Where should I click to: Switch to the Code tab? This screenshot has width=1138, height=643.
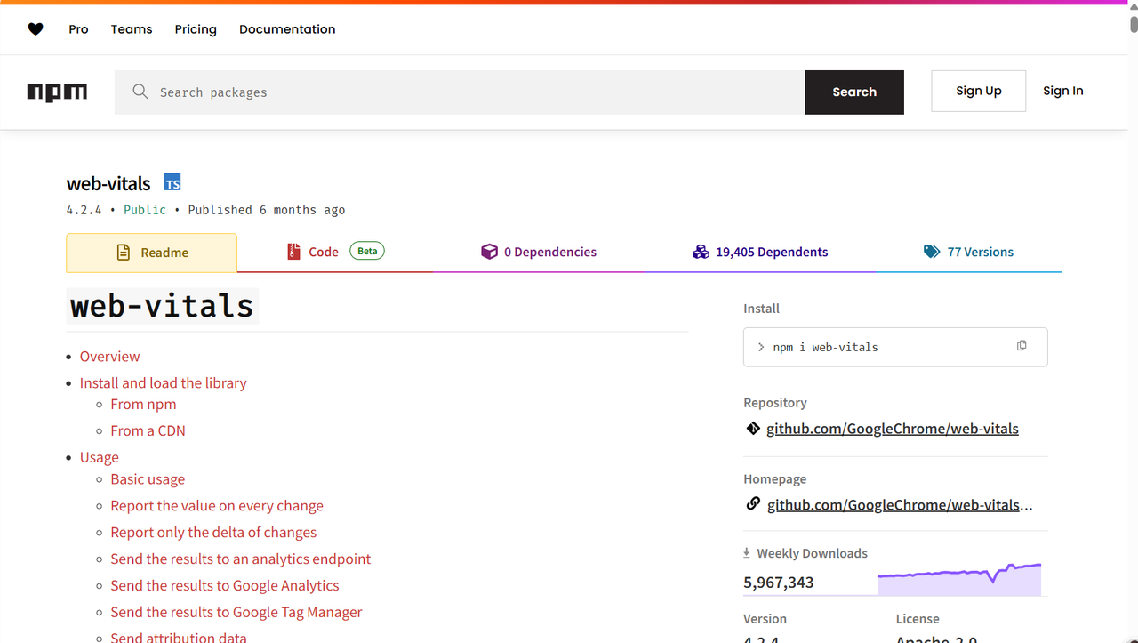pyautogui.click(x=335, y=252)
